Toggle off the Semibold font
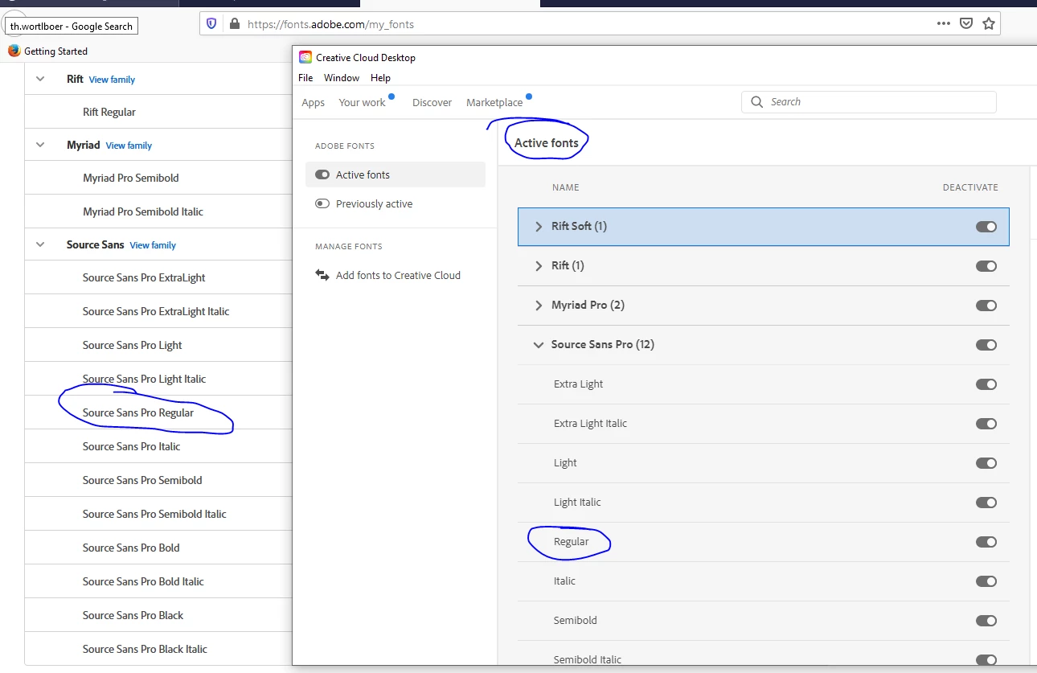 (x=986, y=621)
